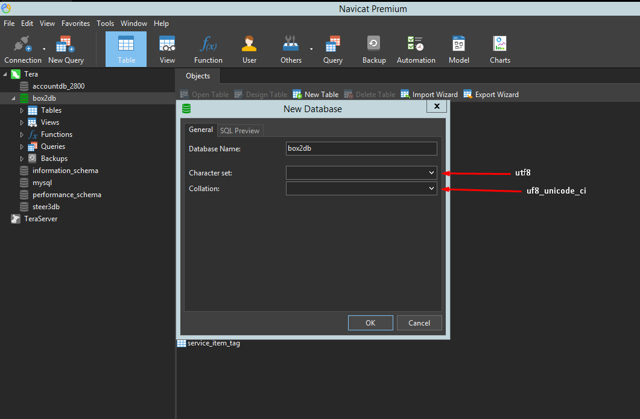
Task: Click the Others toolbar icon
Action: (x=291, y=49)
